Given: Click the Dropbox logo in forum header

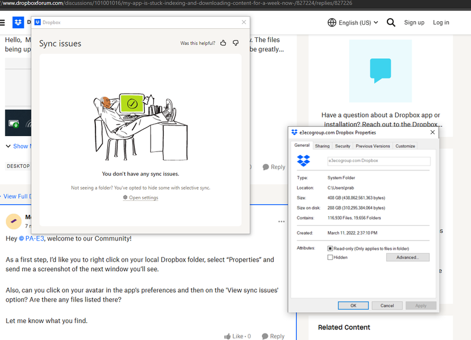Looking at the screenshot, I should point(18,22).
